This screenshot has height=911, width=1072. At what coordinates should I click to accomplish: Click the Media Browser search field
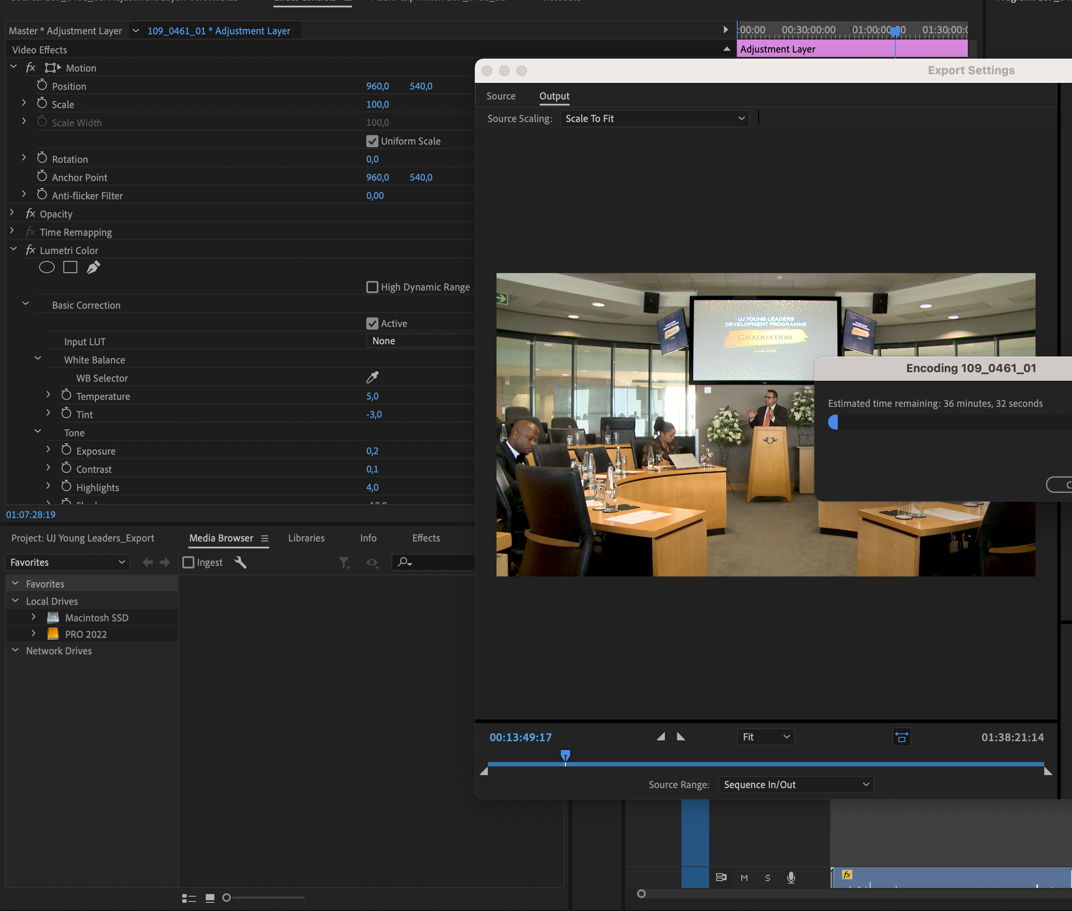click(x=439, y=562)
